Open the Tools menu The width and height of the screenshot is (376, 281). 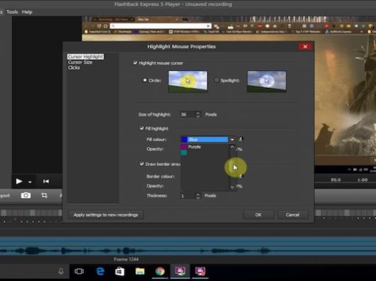[12, 12]
